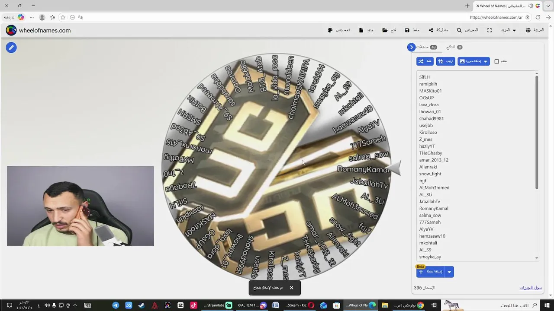
Task: Click entry lava_dora in the list
Action: coord(429,105)
